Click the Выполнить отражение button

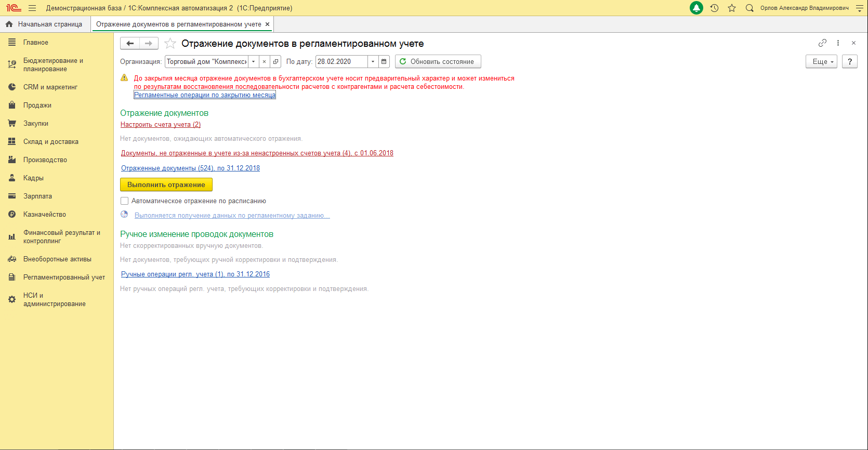tap(166, 184)
